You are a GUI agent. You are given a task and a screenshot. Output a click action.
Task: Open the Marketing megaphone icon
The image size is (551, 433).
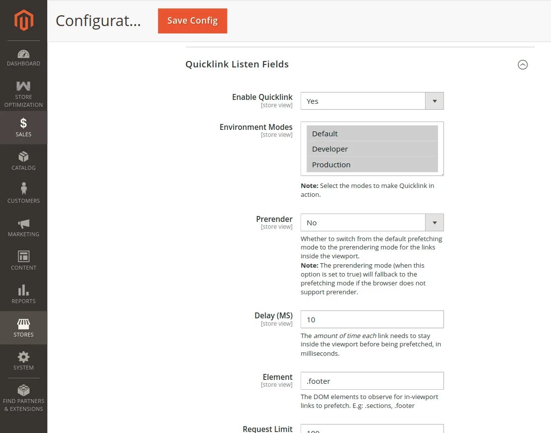[24, 223]
